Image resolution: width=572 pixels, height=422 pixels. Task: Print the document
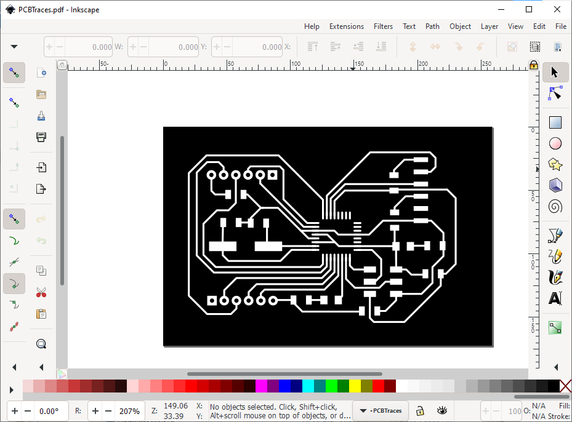point(41,137)
